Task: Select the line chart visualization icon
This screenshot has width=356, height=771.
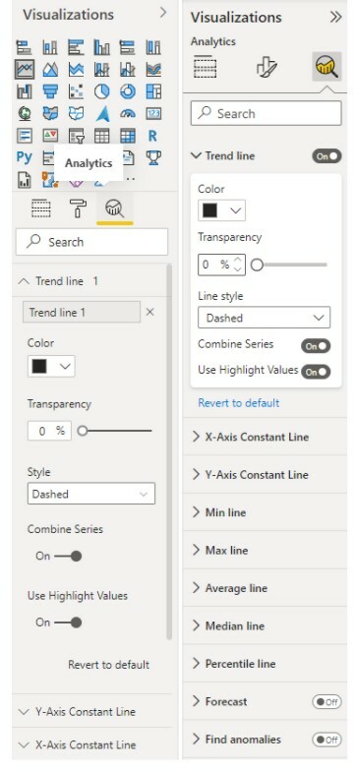Action: pyautogui.click(x=25, y=69)
